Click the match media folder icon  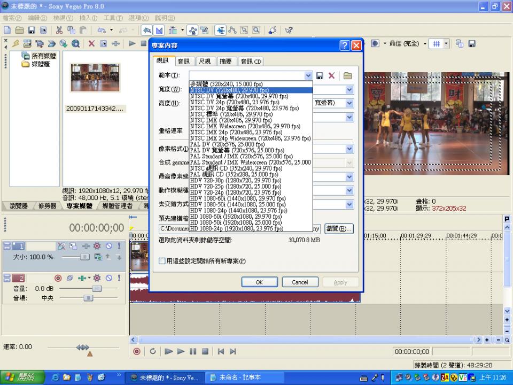tap(347, 76)
